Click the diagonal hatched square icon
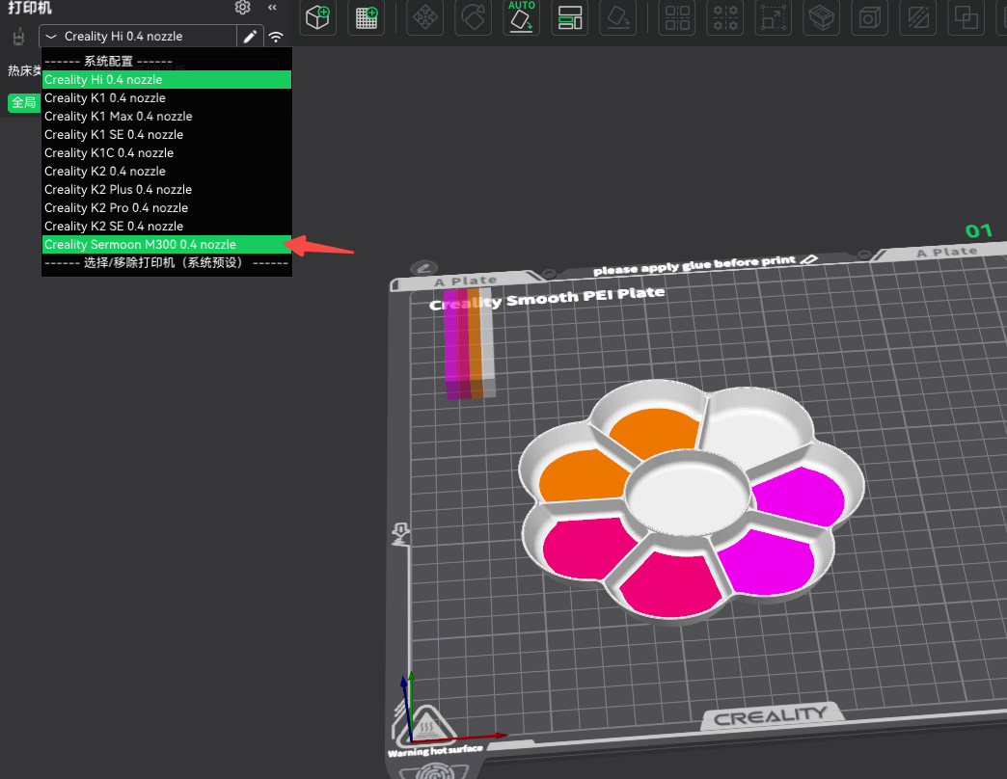 pyautogui.click(x=917, y=17)
